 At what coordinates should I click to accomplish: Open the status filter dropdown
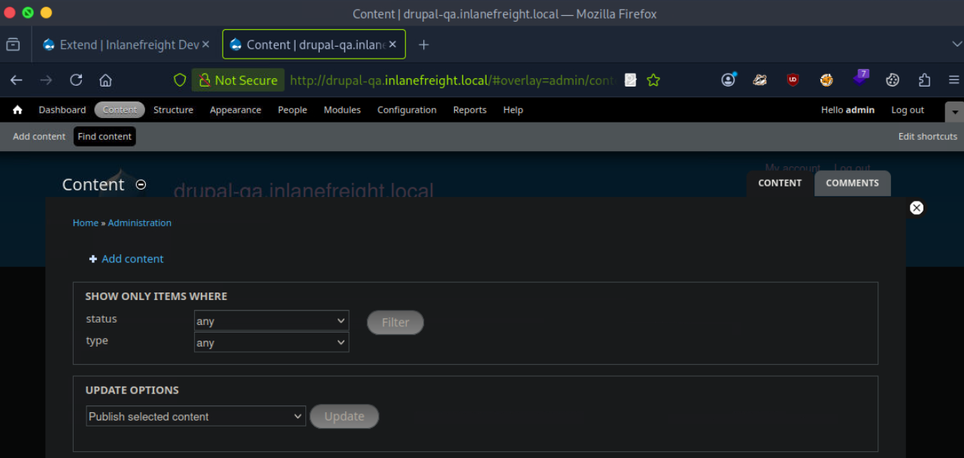pyautogui.click(x=271, y=321)
